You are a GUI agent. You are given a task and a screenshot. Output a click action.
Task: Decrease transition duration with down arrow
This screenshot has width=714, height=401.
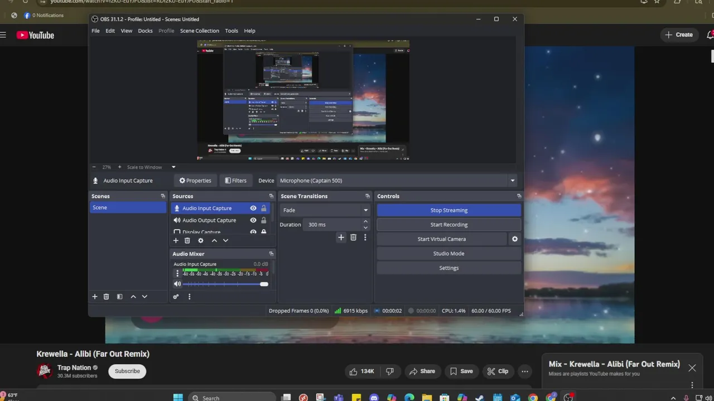click(365, 227)
